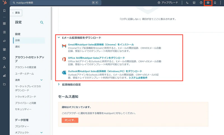The height and width of the screenshot is (135, 224).
Task: Click the アップグレード upgrade button
Action: [168, 3]
